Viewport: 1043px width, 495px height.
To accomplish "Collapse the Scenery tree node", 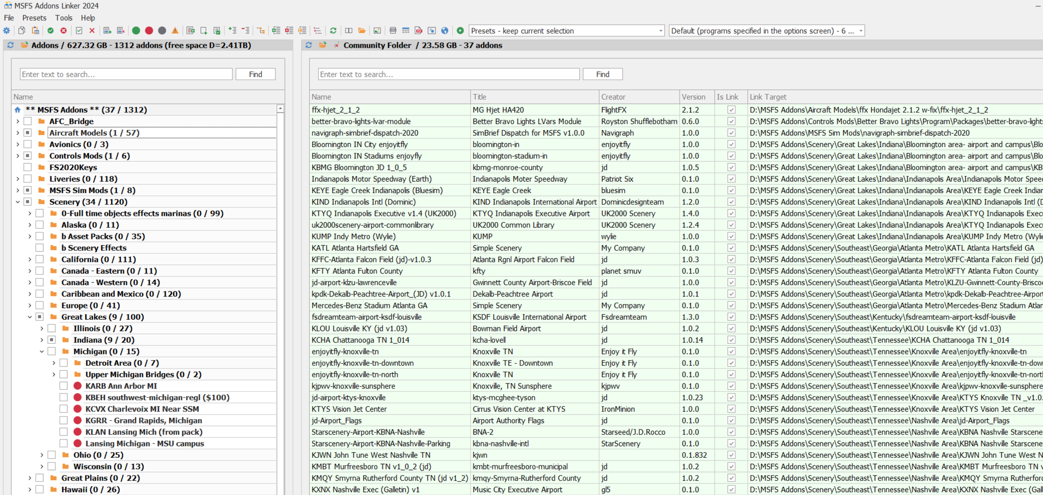I will 18,202.
